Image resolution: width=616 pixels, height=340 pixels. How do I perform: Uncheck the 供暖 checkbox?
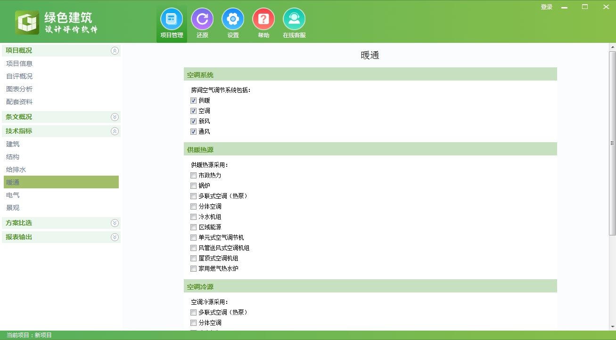coord(193,101)
